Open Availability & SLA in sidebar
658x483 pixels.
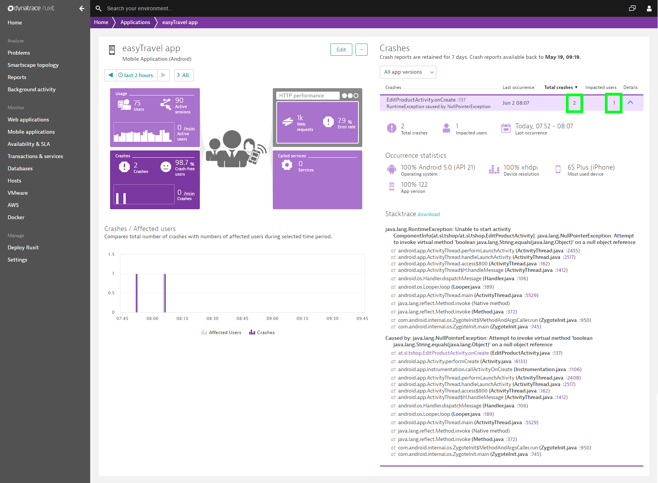29,144
